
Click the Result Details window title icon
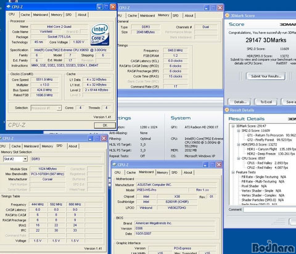(x=227, y=110)
